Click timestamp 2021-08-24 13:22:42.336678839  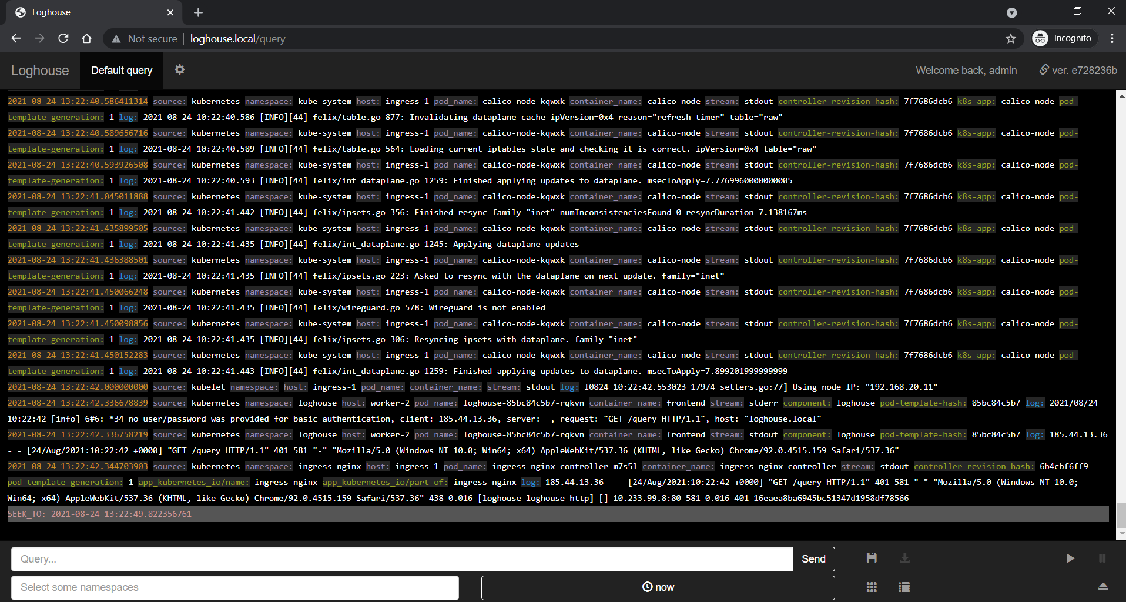point(78,403)
